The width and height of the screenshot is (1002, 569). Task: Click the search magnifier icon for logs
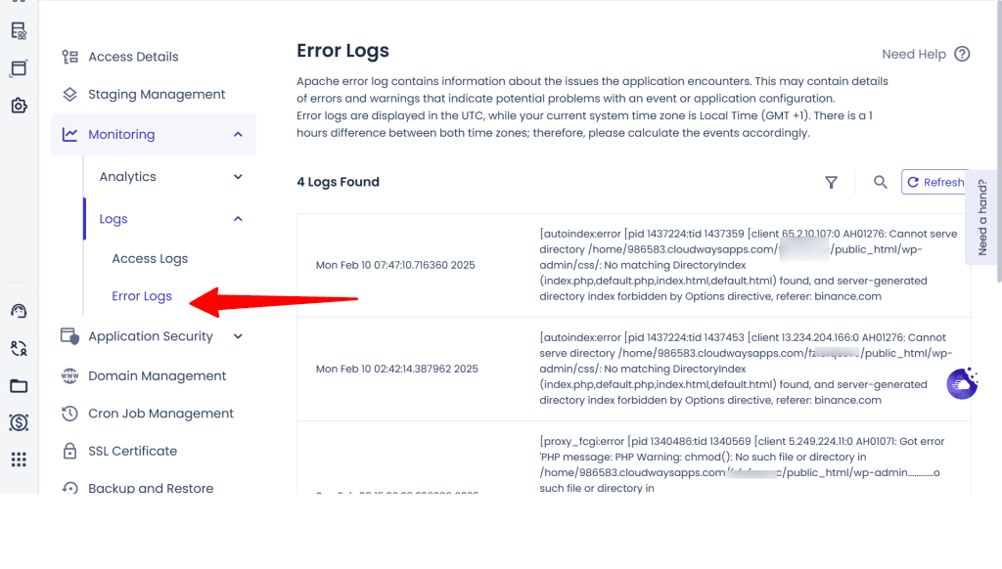point(880,183)
